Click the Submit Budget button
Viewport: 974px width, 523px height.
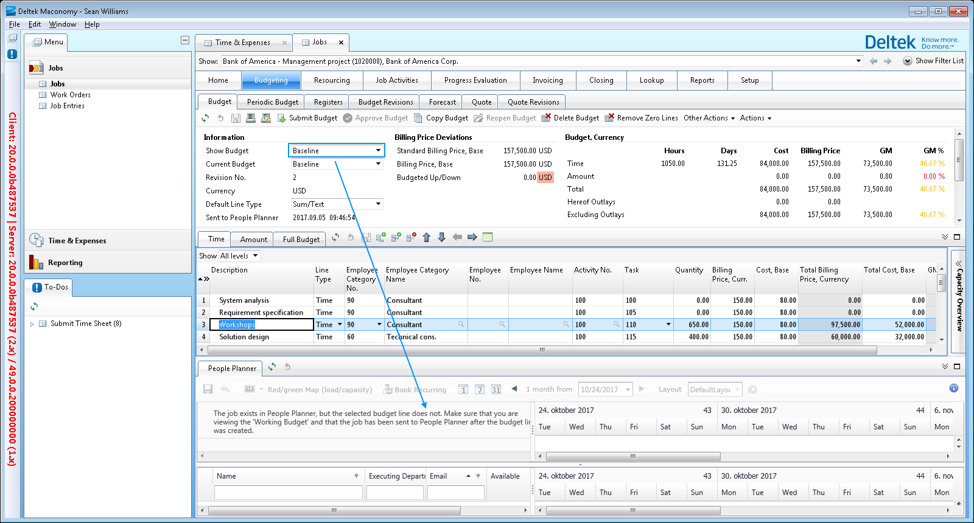pyautogui.click(x=307, y=118)
